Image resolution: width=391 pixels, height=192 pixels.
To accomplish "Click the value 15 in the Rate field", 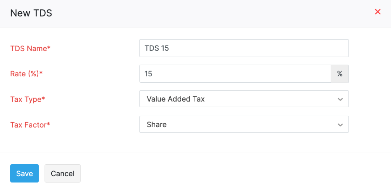I will (148, 74).
